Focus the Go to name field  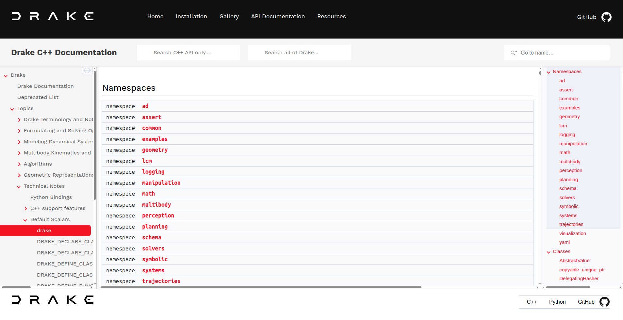pyautogui.click(x=557, y=53)
